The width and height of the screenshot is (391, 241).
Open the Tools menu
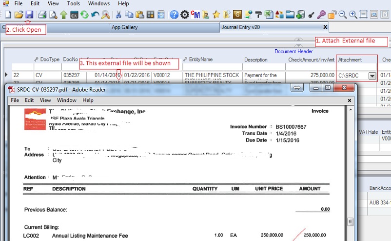tap(74, 3)
